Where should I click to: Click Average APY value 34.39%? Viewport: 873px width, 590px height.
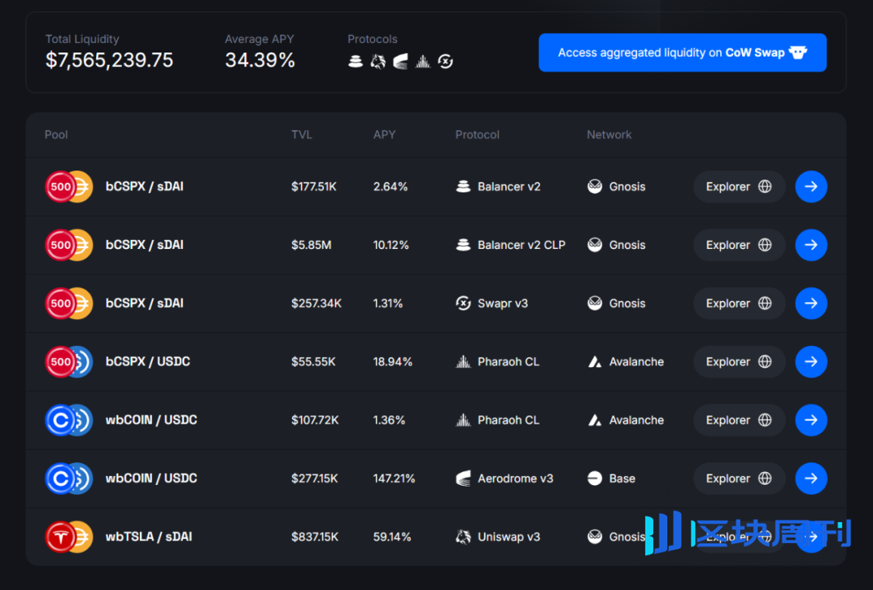tap(260, 60)
